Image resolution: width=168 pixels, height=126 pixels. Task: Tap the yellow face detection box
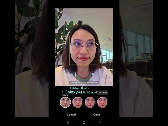tap(84, 50)
